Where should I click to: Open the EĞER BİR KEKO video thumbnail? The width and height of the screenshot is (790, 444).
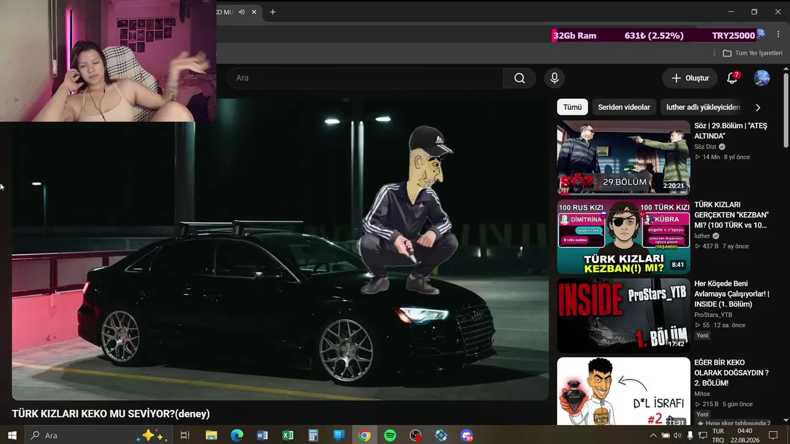pyautogui.click(x=623, y=392)
